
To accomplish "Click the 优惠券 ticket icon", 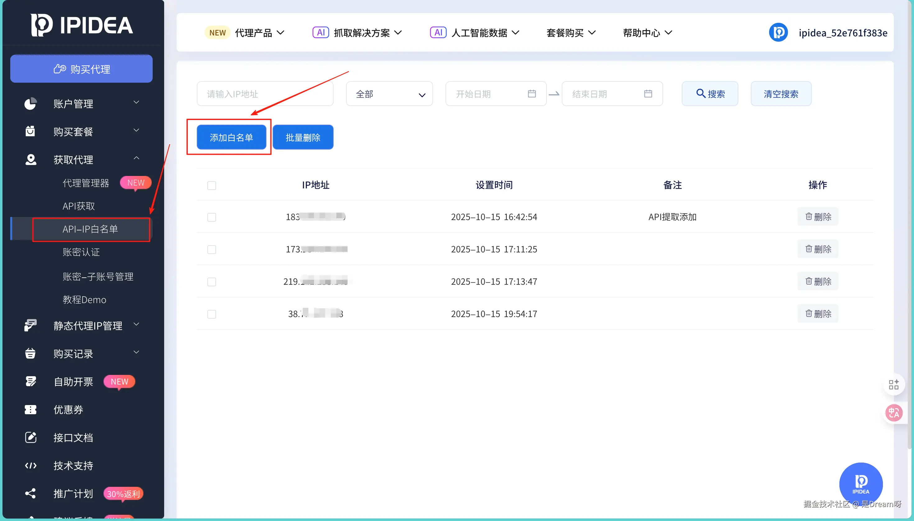I will 31,409.
